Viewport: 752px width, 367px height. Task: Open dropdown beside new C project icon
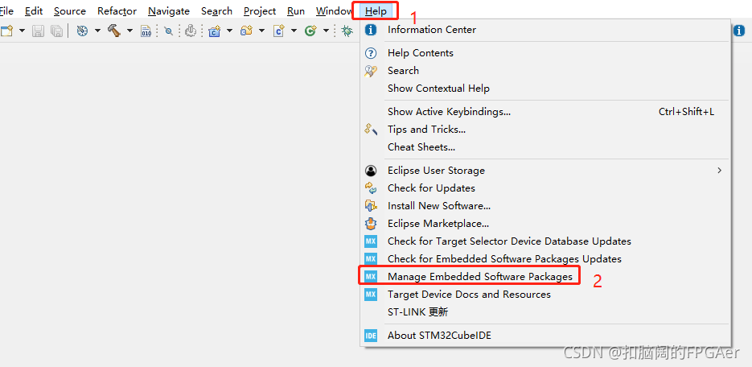coord(229,31)
